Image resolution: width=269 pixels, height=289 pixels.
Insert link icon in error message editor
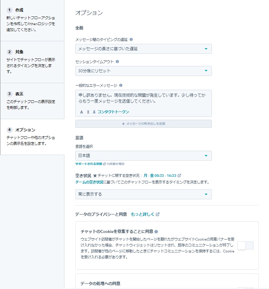click(88, 112)
